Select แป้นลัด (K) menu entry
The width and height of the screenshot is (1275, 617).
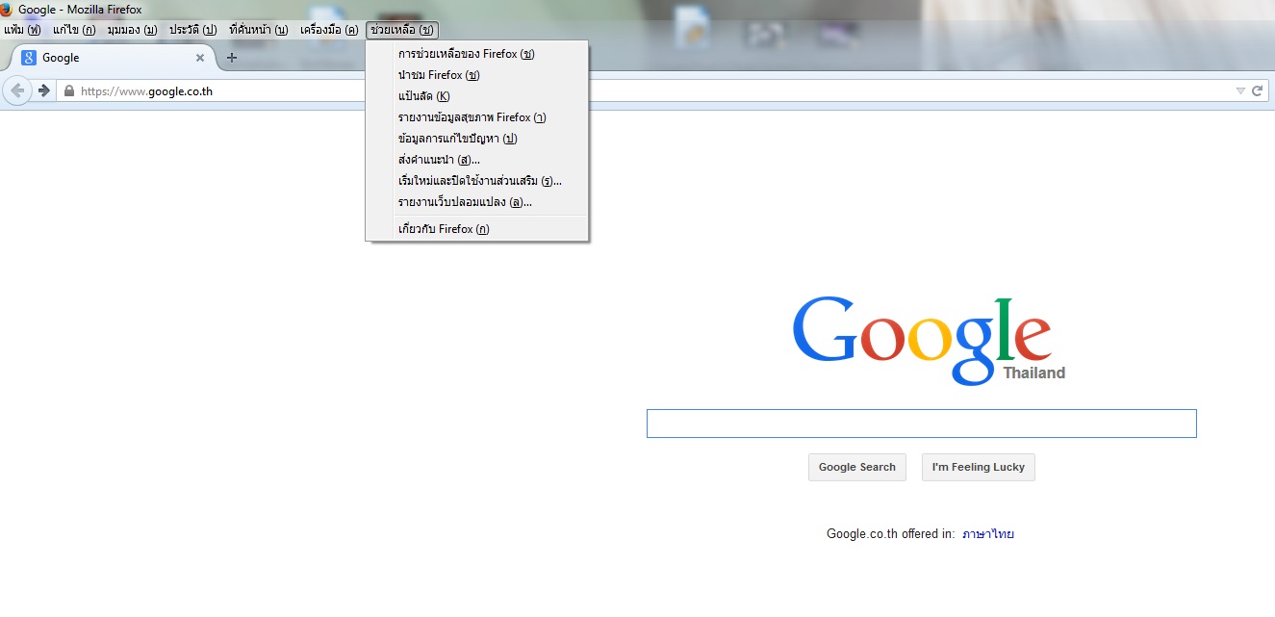click(x=477, y=96)
